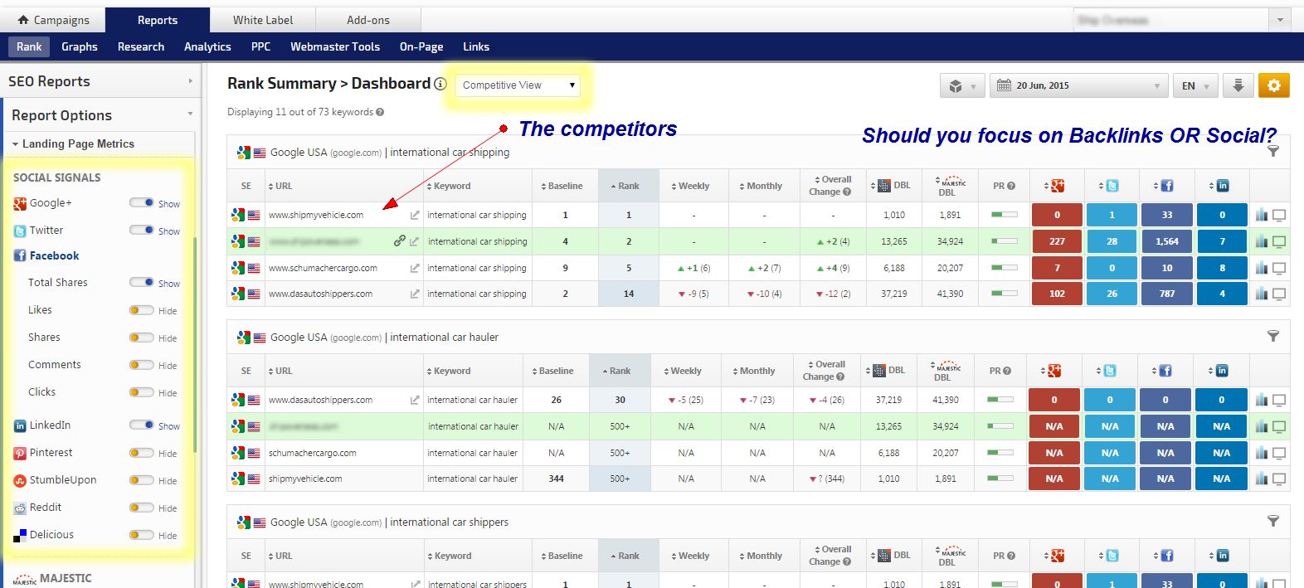
Task: Switch to the White Label tab
Action: click(x=263, y=20)
